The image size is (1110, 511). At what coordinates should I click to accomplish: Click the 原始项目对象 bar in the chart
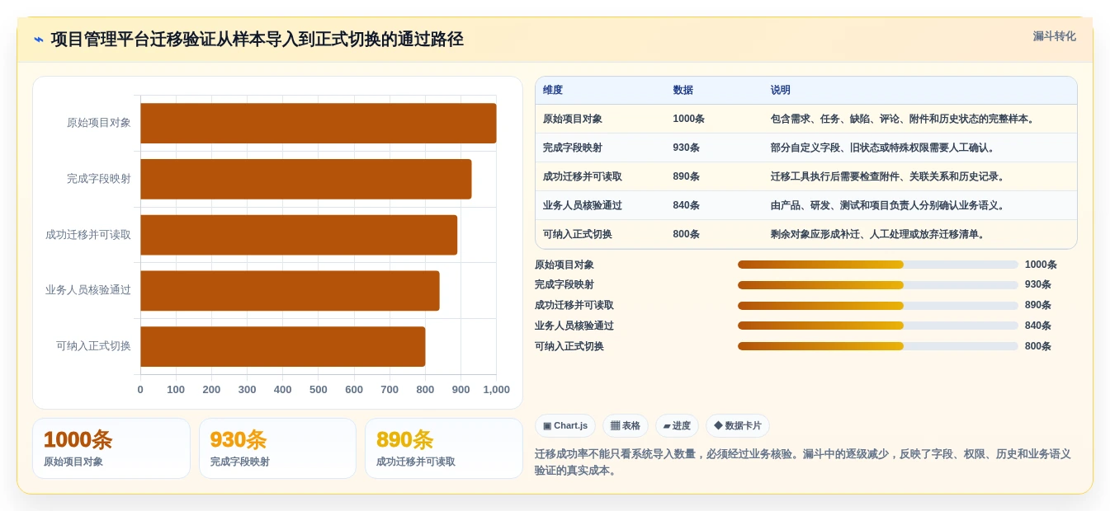click(319, 123)
